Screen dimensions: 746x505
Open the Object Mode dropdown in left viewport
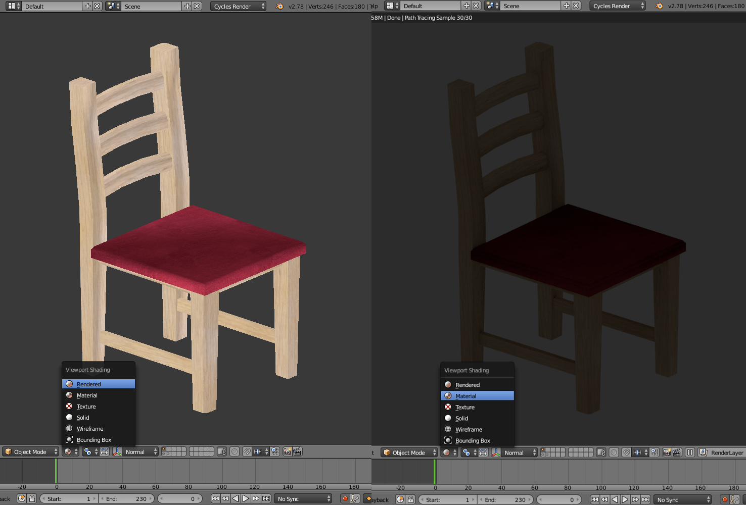[30, 452]
